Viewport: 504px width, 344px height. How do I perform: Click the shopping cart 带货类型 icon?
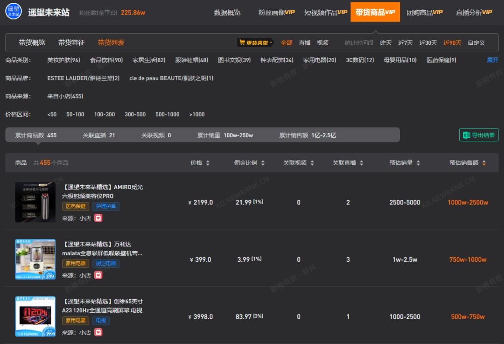pos(242,42)
